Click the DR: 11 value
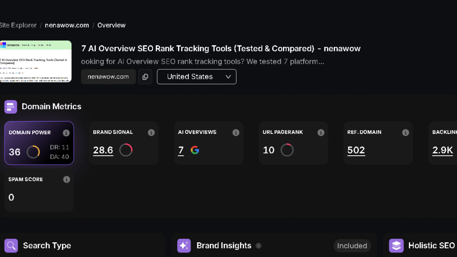 coord(59,147)
